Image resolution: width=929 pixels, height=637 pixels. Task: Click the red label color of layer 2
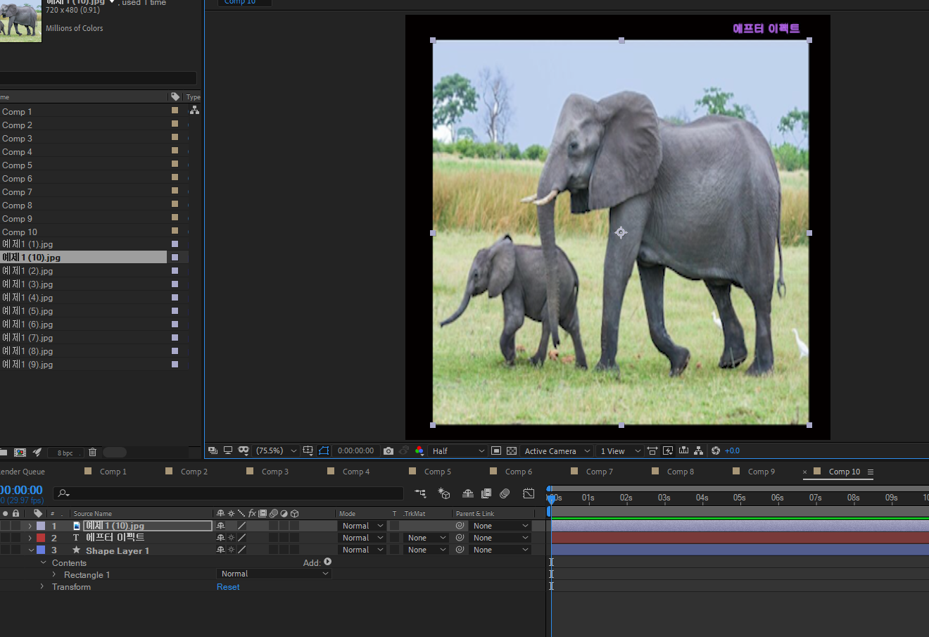41,538
